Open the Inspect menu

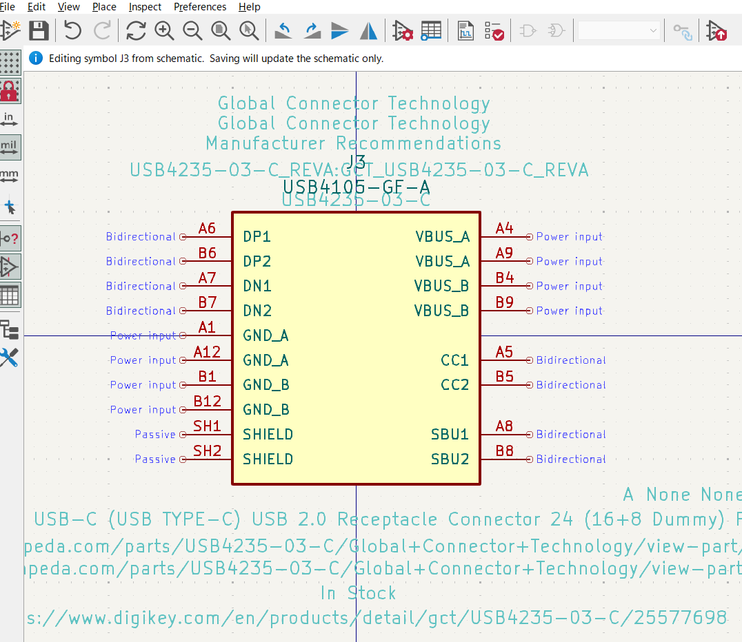(x=145, y=7)
